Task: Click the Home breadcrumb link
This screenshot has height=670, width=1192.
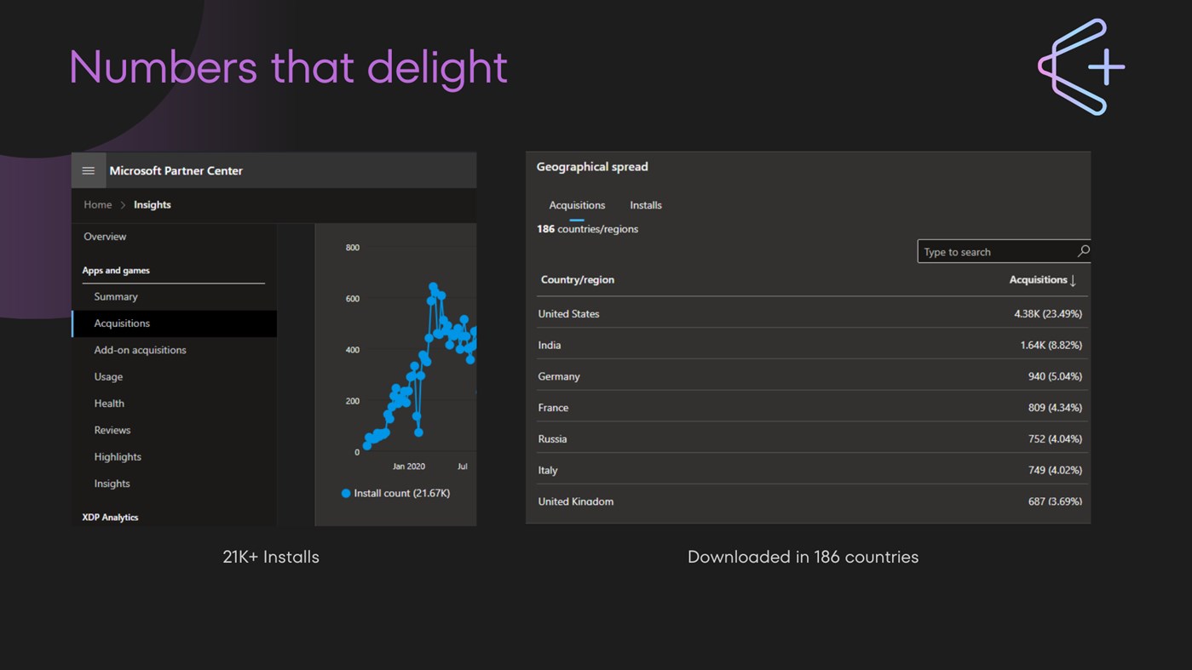Action: click(x=97, y=204)
